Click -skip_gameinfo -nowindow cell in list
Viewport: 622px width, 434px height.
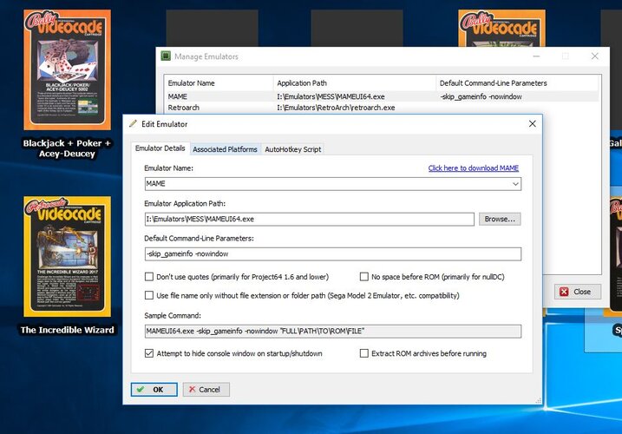(481, 96)
